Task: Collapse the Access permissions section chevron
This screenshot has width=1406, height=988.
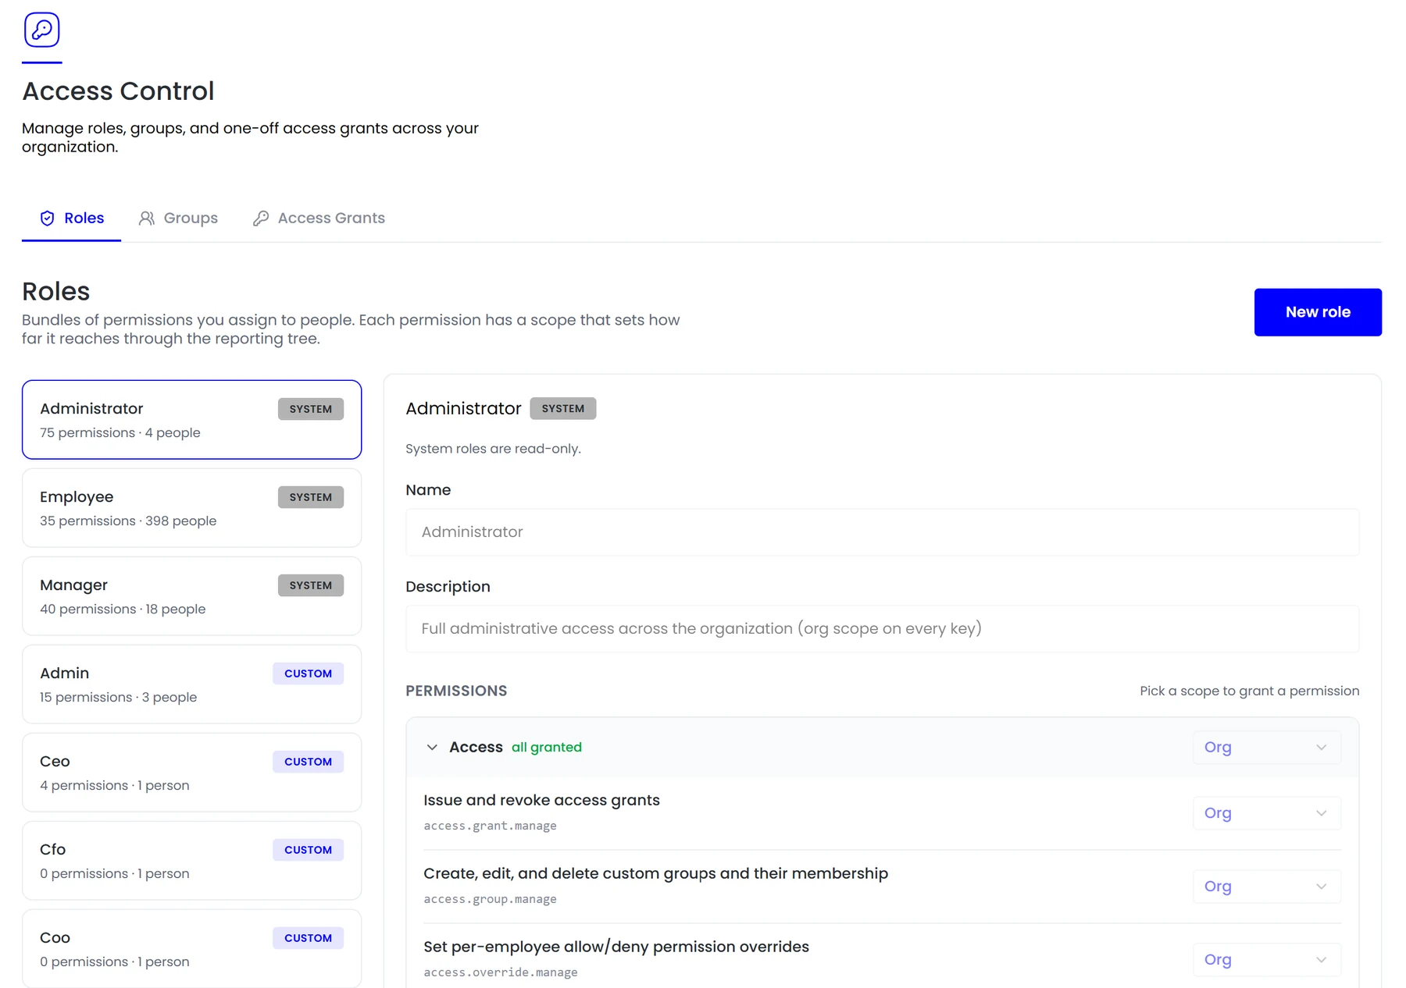Action: (x=432, y=748)
